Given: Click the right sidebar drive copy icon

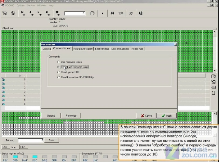Looking at the screenshot, I should tap(213, 82).
